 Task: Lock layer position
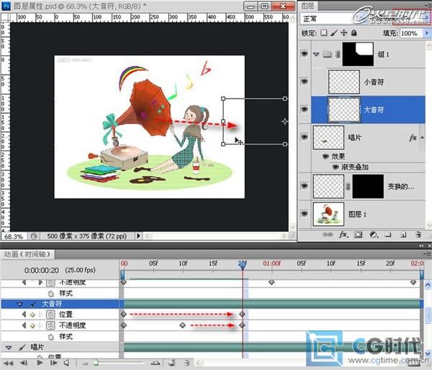343,33
